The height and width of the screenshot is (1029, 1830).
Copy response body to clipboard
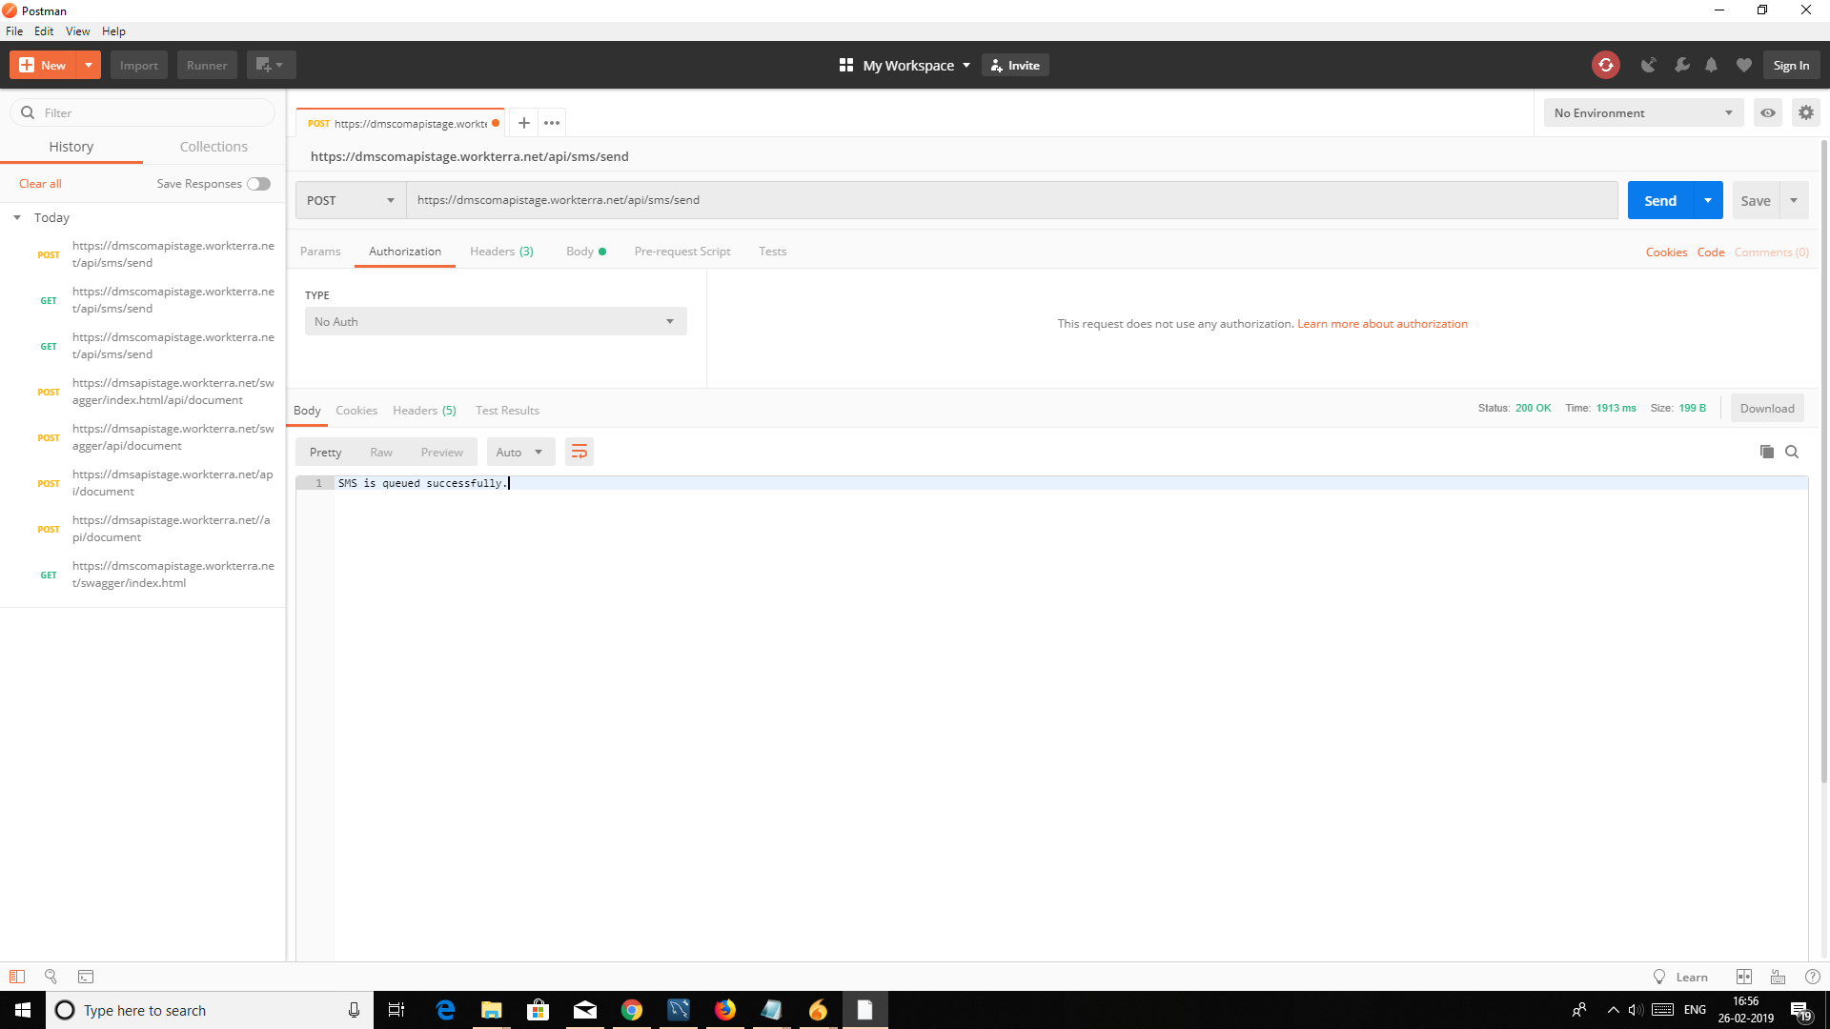[x=1767, y=452]
